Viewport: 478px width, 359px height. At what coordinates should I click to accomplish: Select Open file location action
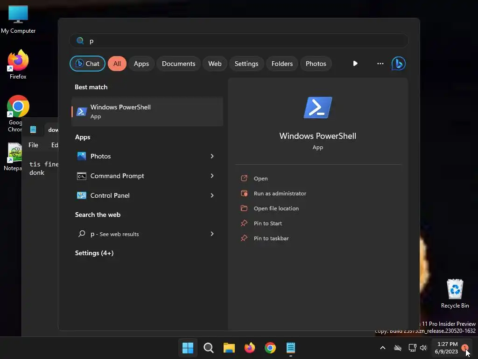coord(276,208)
